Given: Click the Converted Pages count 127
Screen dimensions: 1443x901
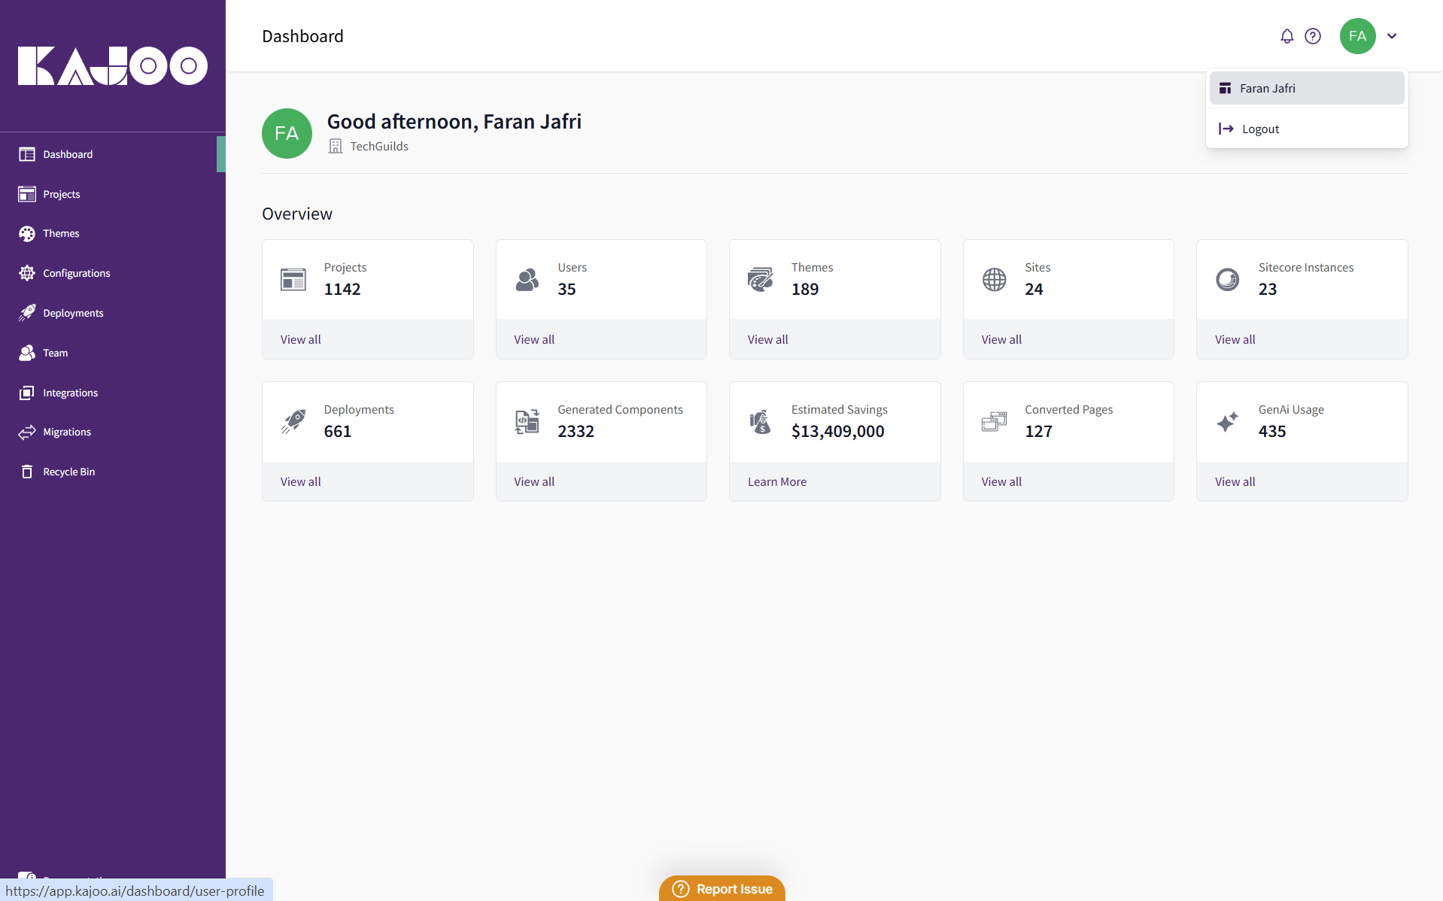Looking at the screenshot, I should pyautogui.click(x=1038, y=431).
